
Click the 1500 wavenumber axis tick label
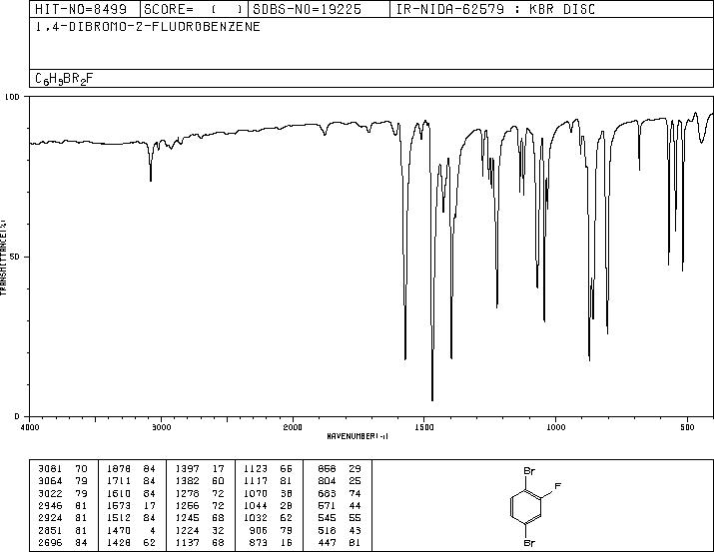point(424,427)
